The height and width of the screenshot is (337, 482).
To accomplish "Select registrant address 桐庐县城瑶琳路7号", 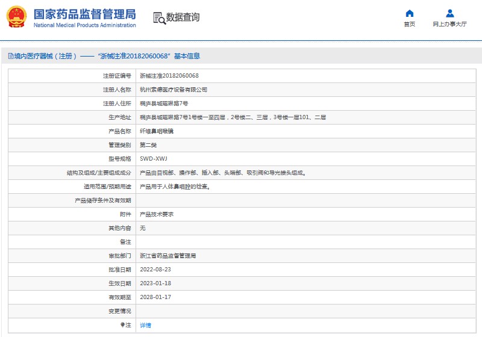I will pyautogui.click(x=164, y=104).
